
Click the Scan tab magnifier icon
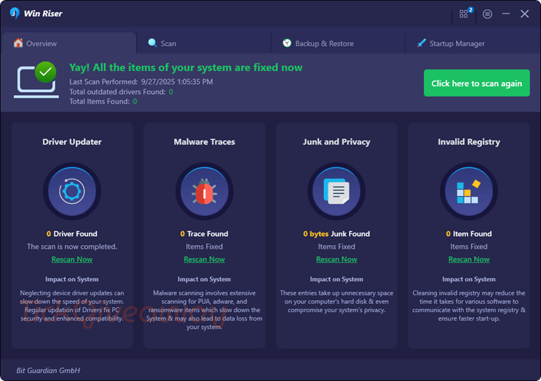click(152, 43)
